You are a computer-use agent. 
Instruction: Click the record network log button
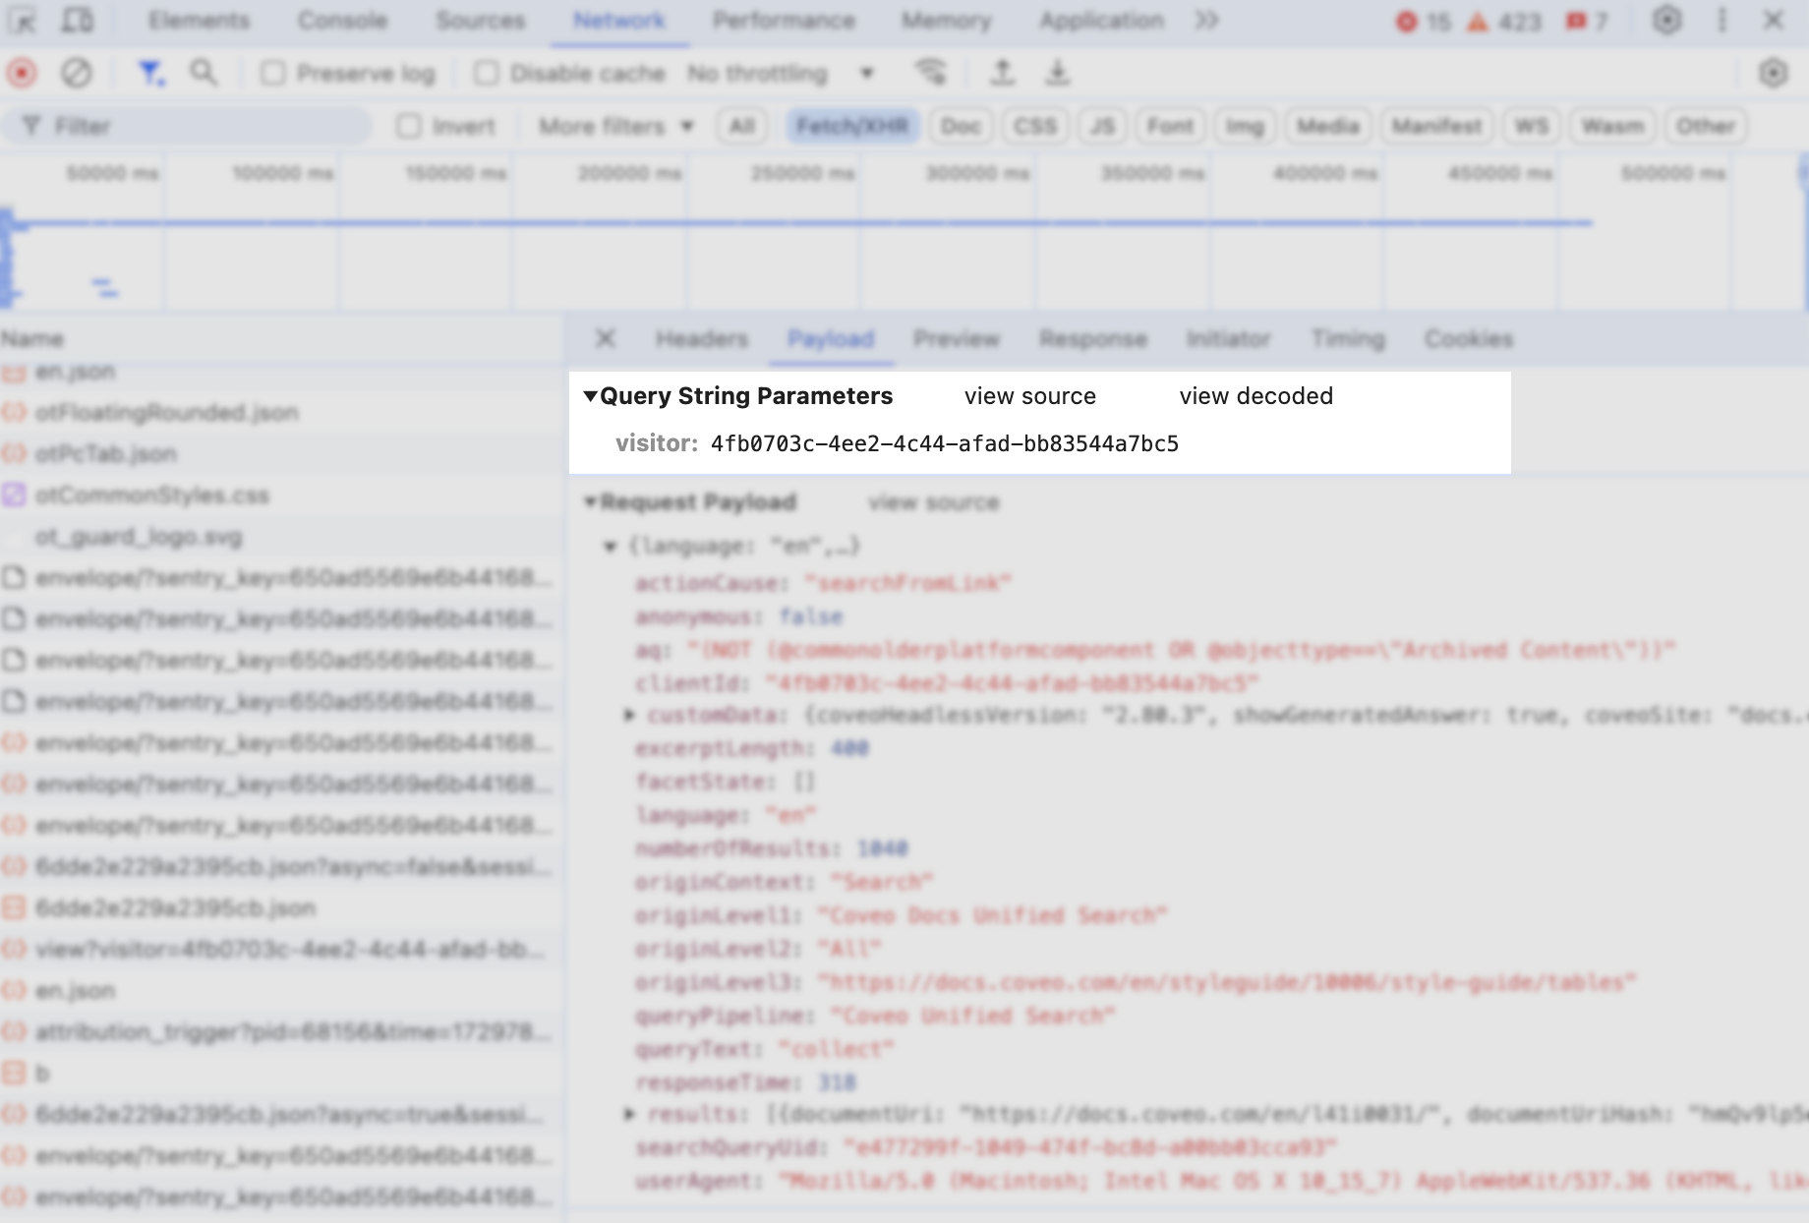(x=20, y=72)
